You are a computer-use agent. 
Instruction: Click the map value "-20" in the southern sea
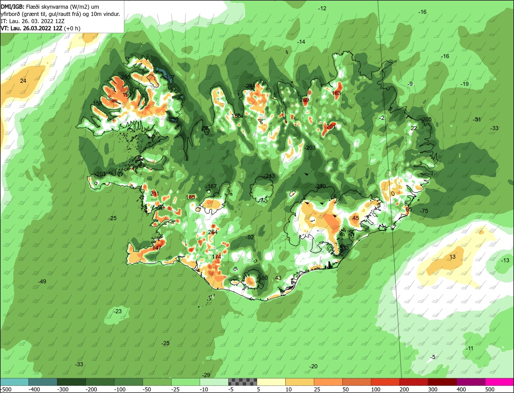point(314,366)
